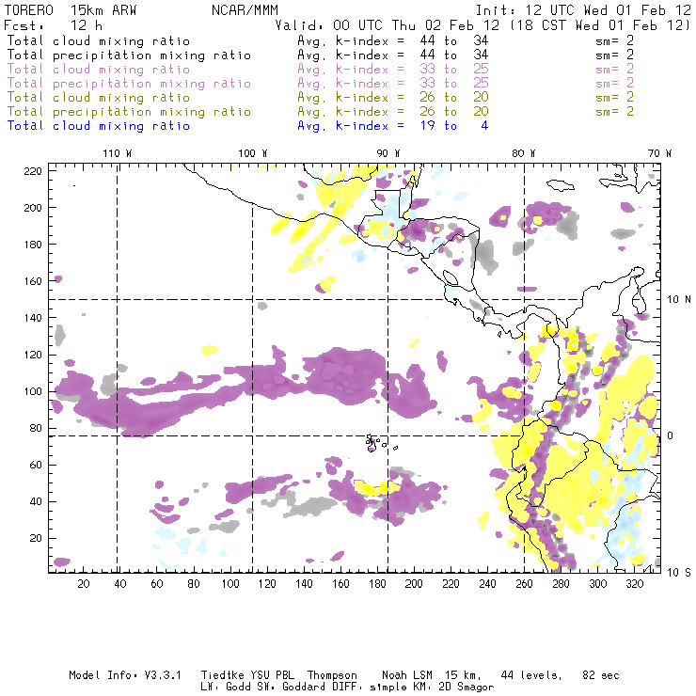Click the purple 'Total precipitation mixing ratio' legend line
The height and width of the screenshot is (696, 696).
point(129,84)
